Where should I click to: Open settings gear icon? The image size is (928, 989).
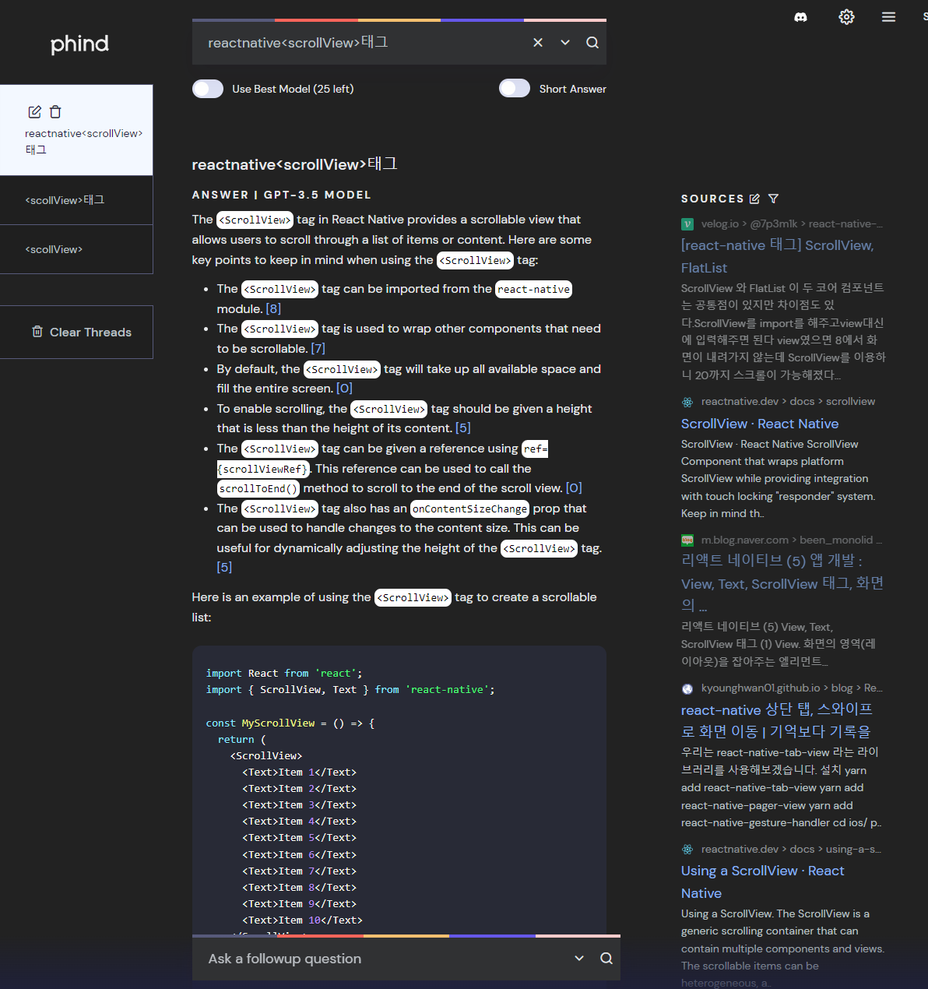coord(846,17)
